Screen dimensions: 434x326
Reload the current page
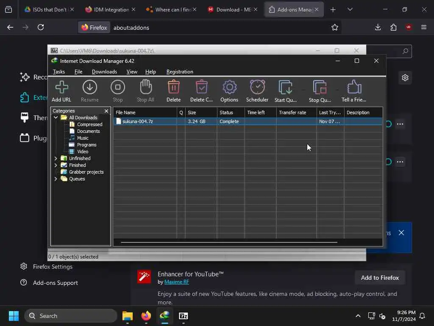pos(41,27)
